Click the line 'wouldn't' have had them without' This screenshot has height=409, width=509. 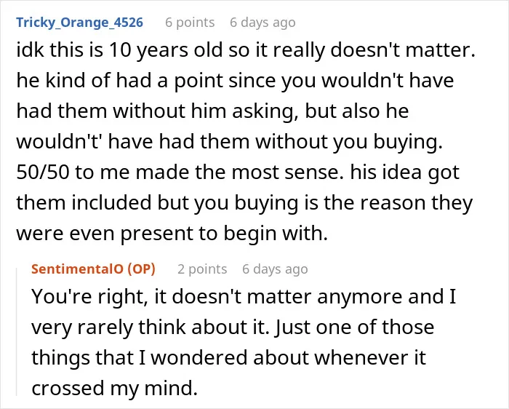pos(229,143)
